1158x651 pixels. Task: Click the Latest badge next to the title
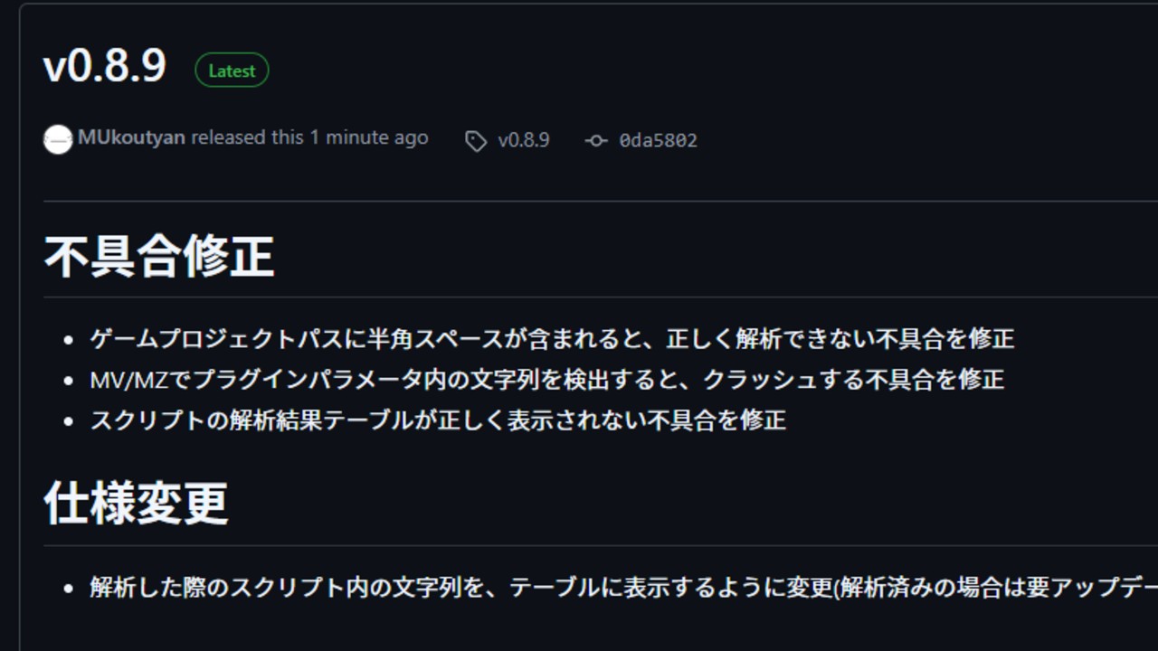tap(232, 70)
